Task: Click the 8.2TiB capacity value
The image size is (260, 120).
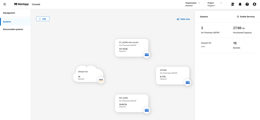Action: pos(163,77)
